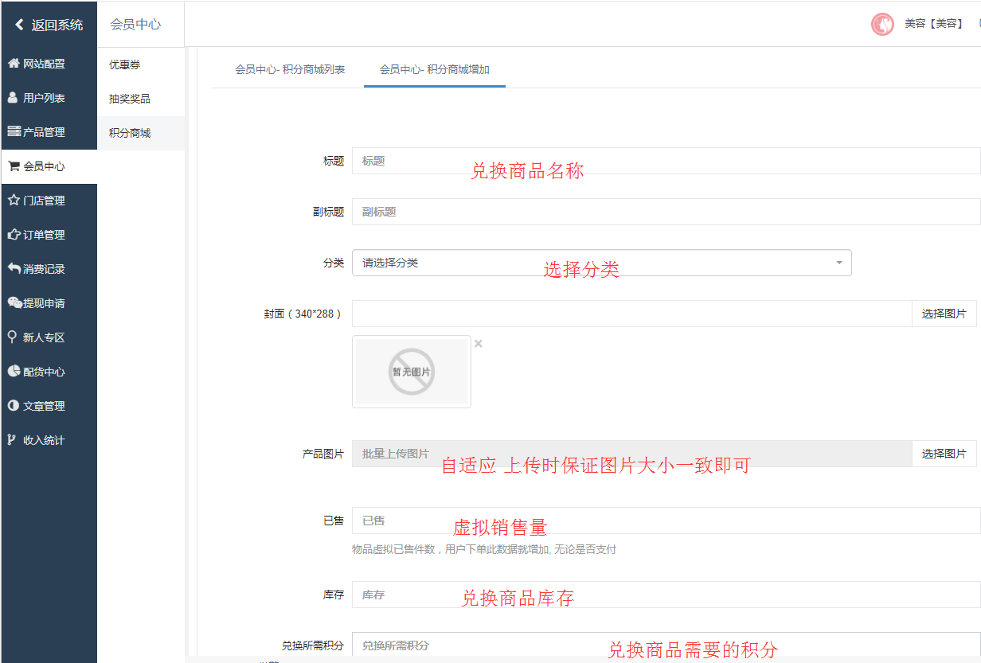This screenshot has width=981, height=663.
Task: Open 抽奖奖品 in the submenu
Action: pyautogui.click(x=130, y=99)
